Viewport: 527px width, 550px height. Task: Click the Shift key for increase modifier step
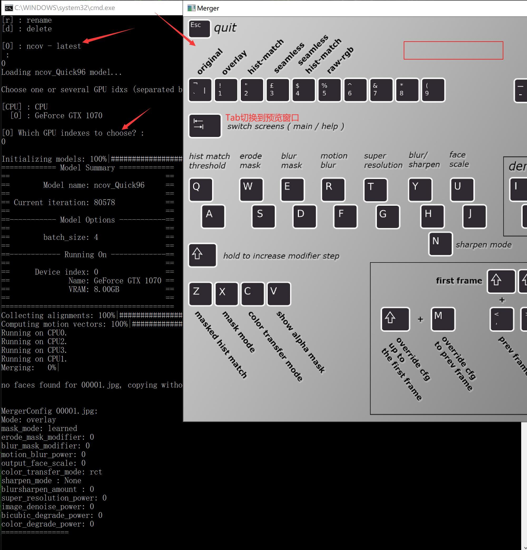click(x=203, y=255)
